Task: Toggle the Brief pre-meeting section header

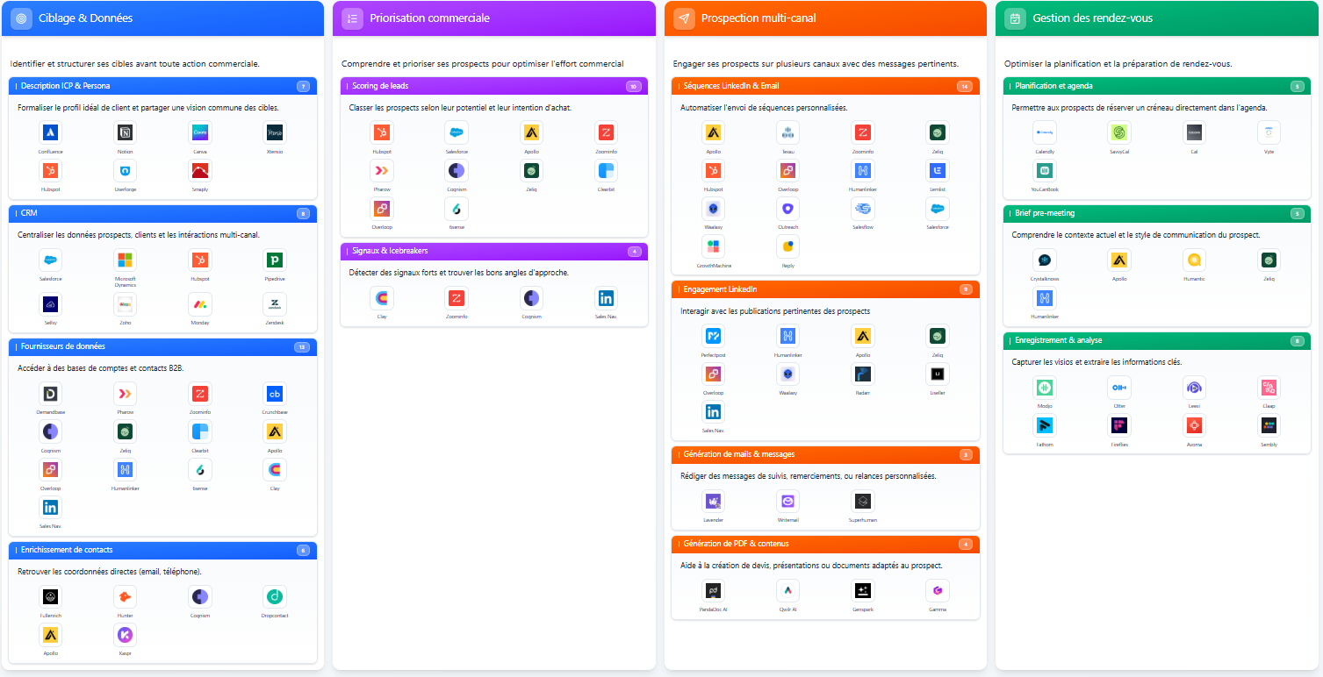Action: coord(1156,213)
